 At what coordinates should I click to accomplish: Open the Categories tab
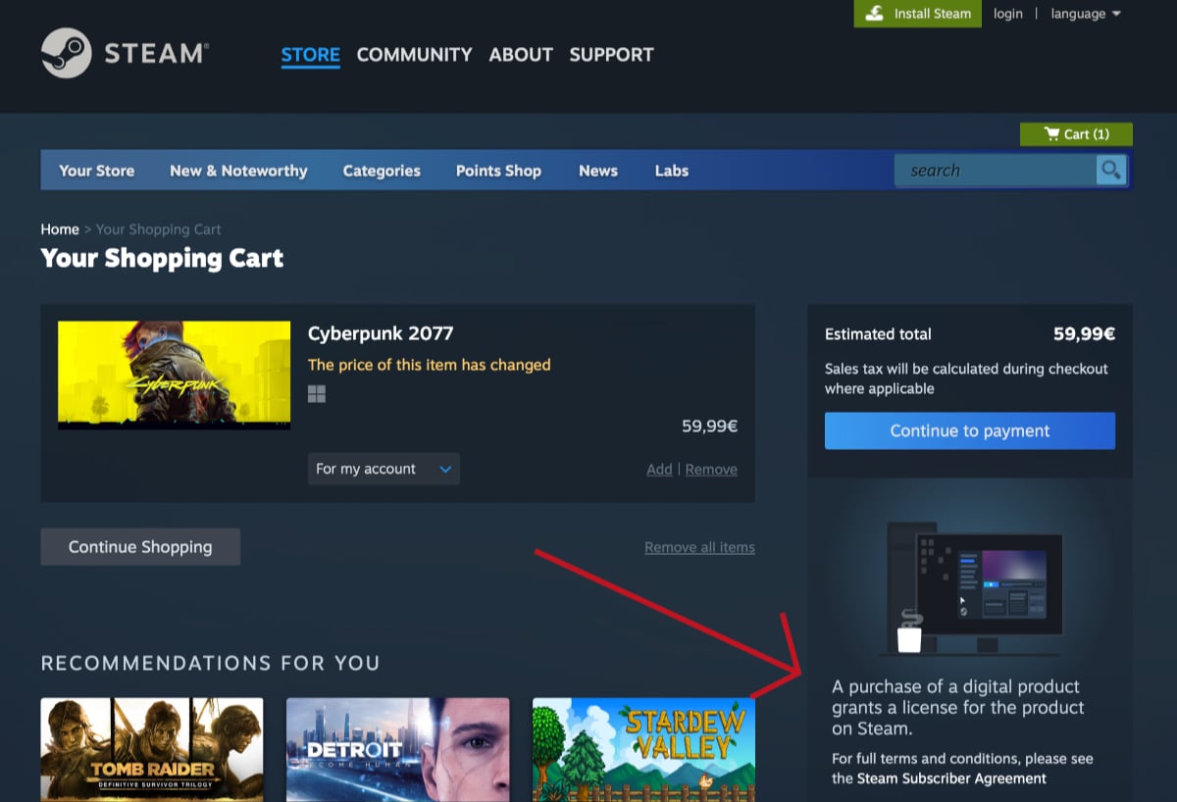click(382, 171)
